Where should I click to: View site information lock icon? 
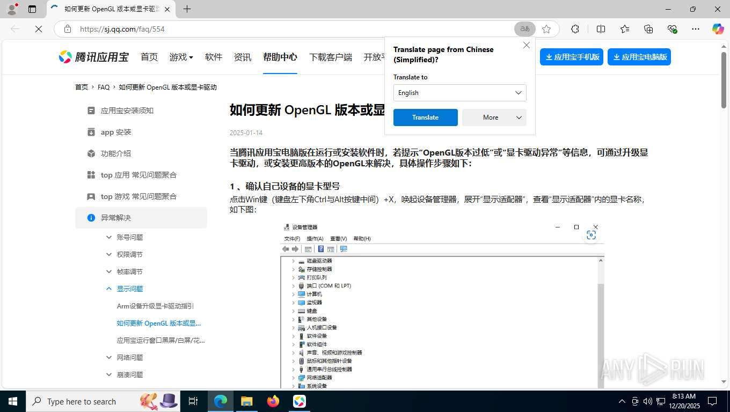(x=67, y=29)
